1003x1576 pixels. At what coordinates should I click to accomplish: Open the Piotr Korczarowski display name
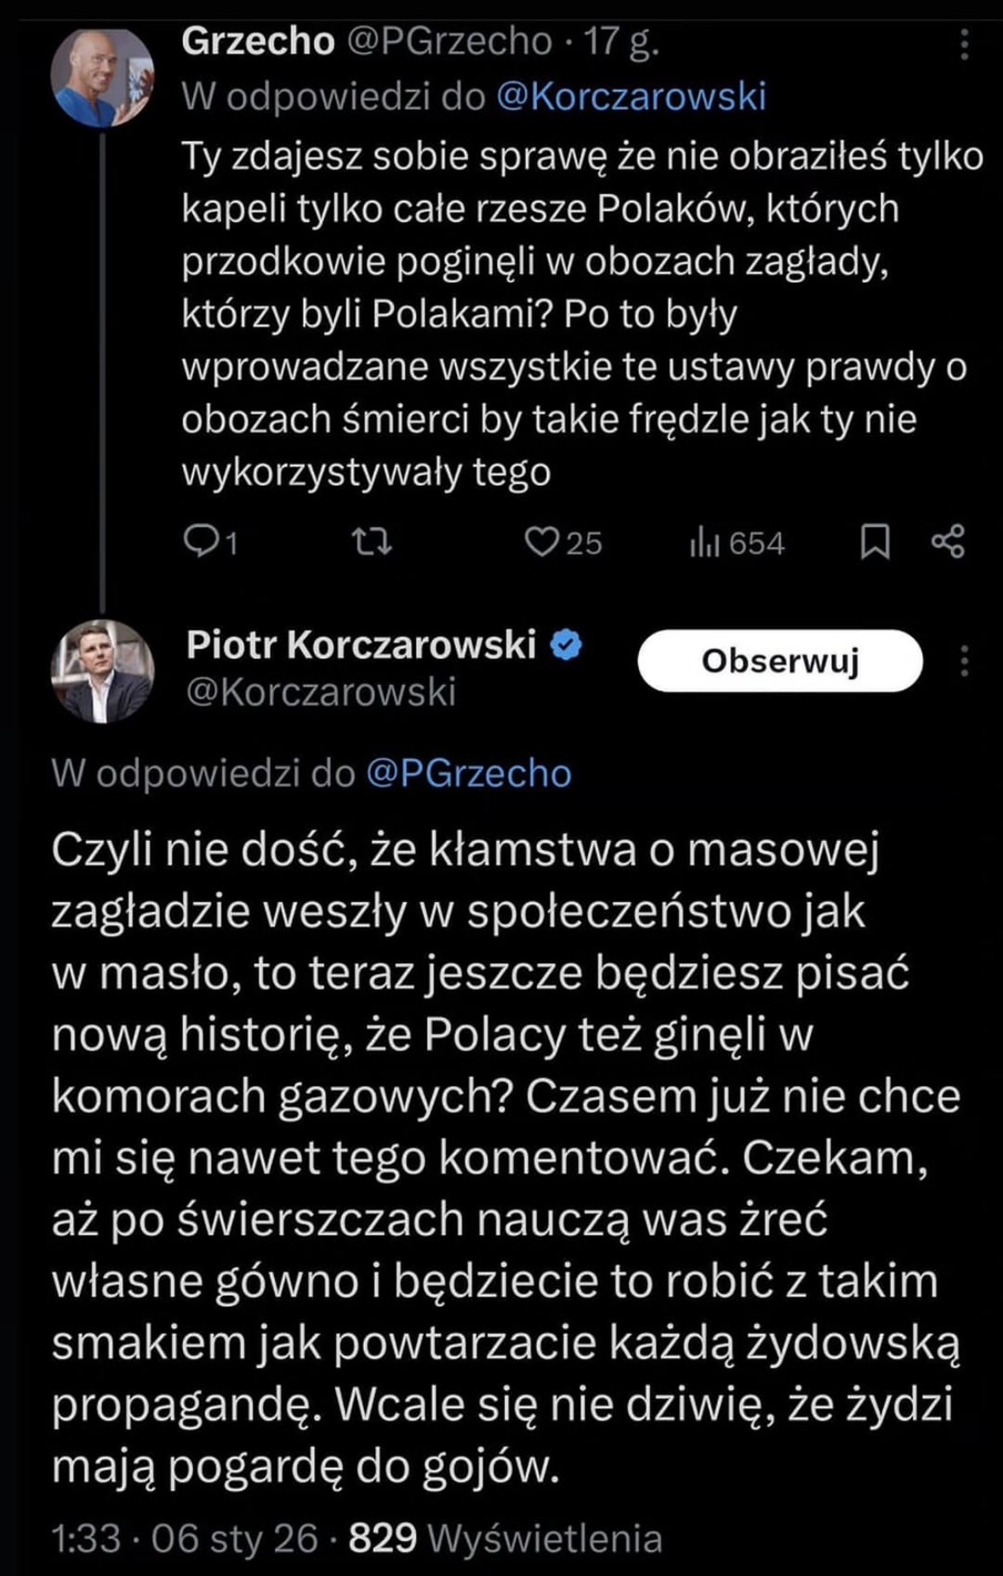[x=361, y=645]
